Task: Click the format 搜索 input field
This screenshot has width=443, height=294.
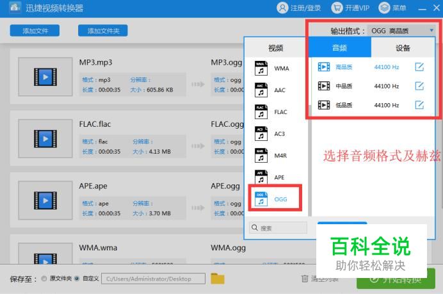Action: click(278, 228)
